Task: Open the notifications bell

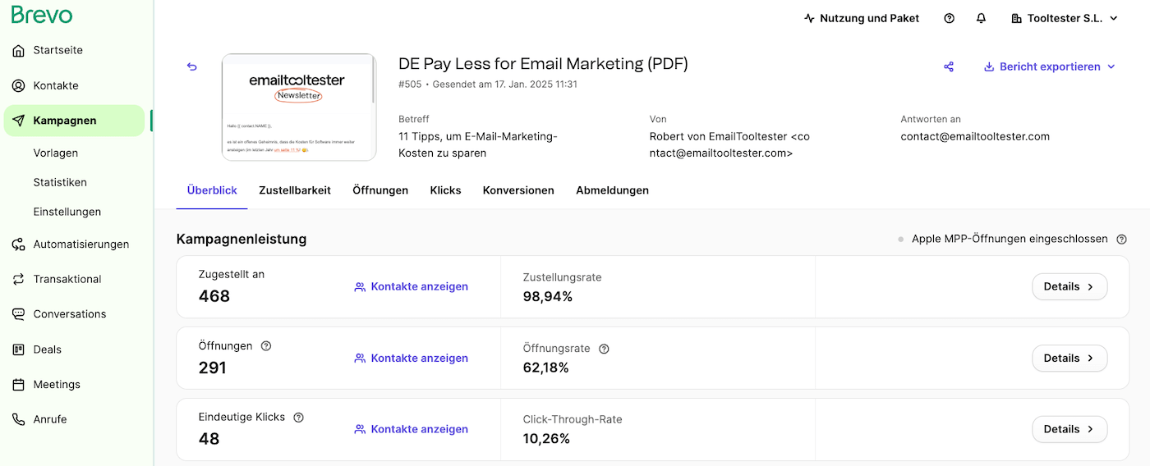Action: pyautogui.click(x=981, y=18)
